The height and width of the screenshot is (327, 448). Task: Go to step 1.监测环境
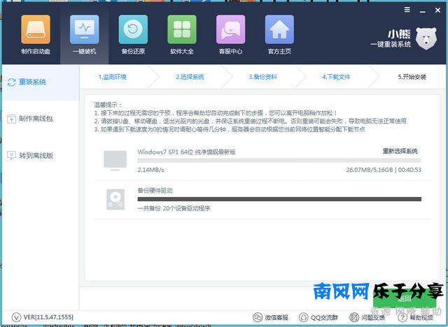click(x=112, y=77)
